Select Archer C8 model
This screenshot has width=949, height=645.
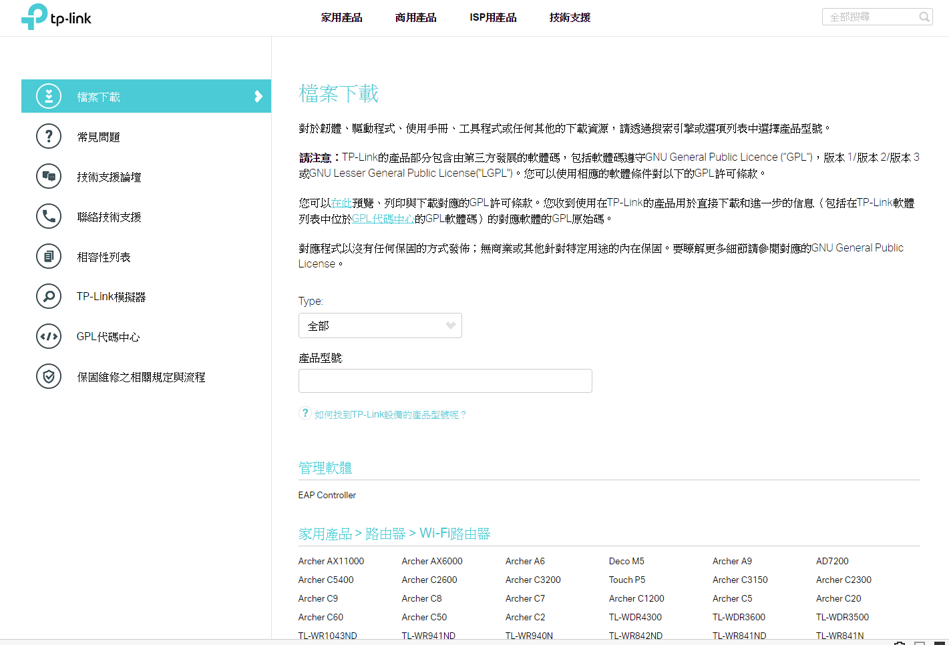[421, 598]
